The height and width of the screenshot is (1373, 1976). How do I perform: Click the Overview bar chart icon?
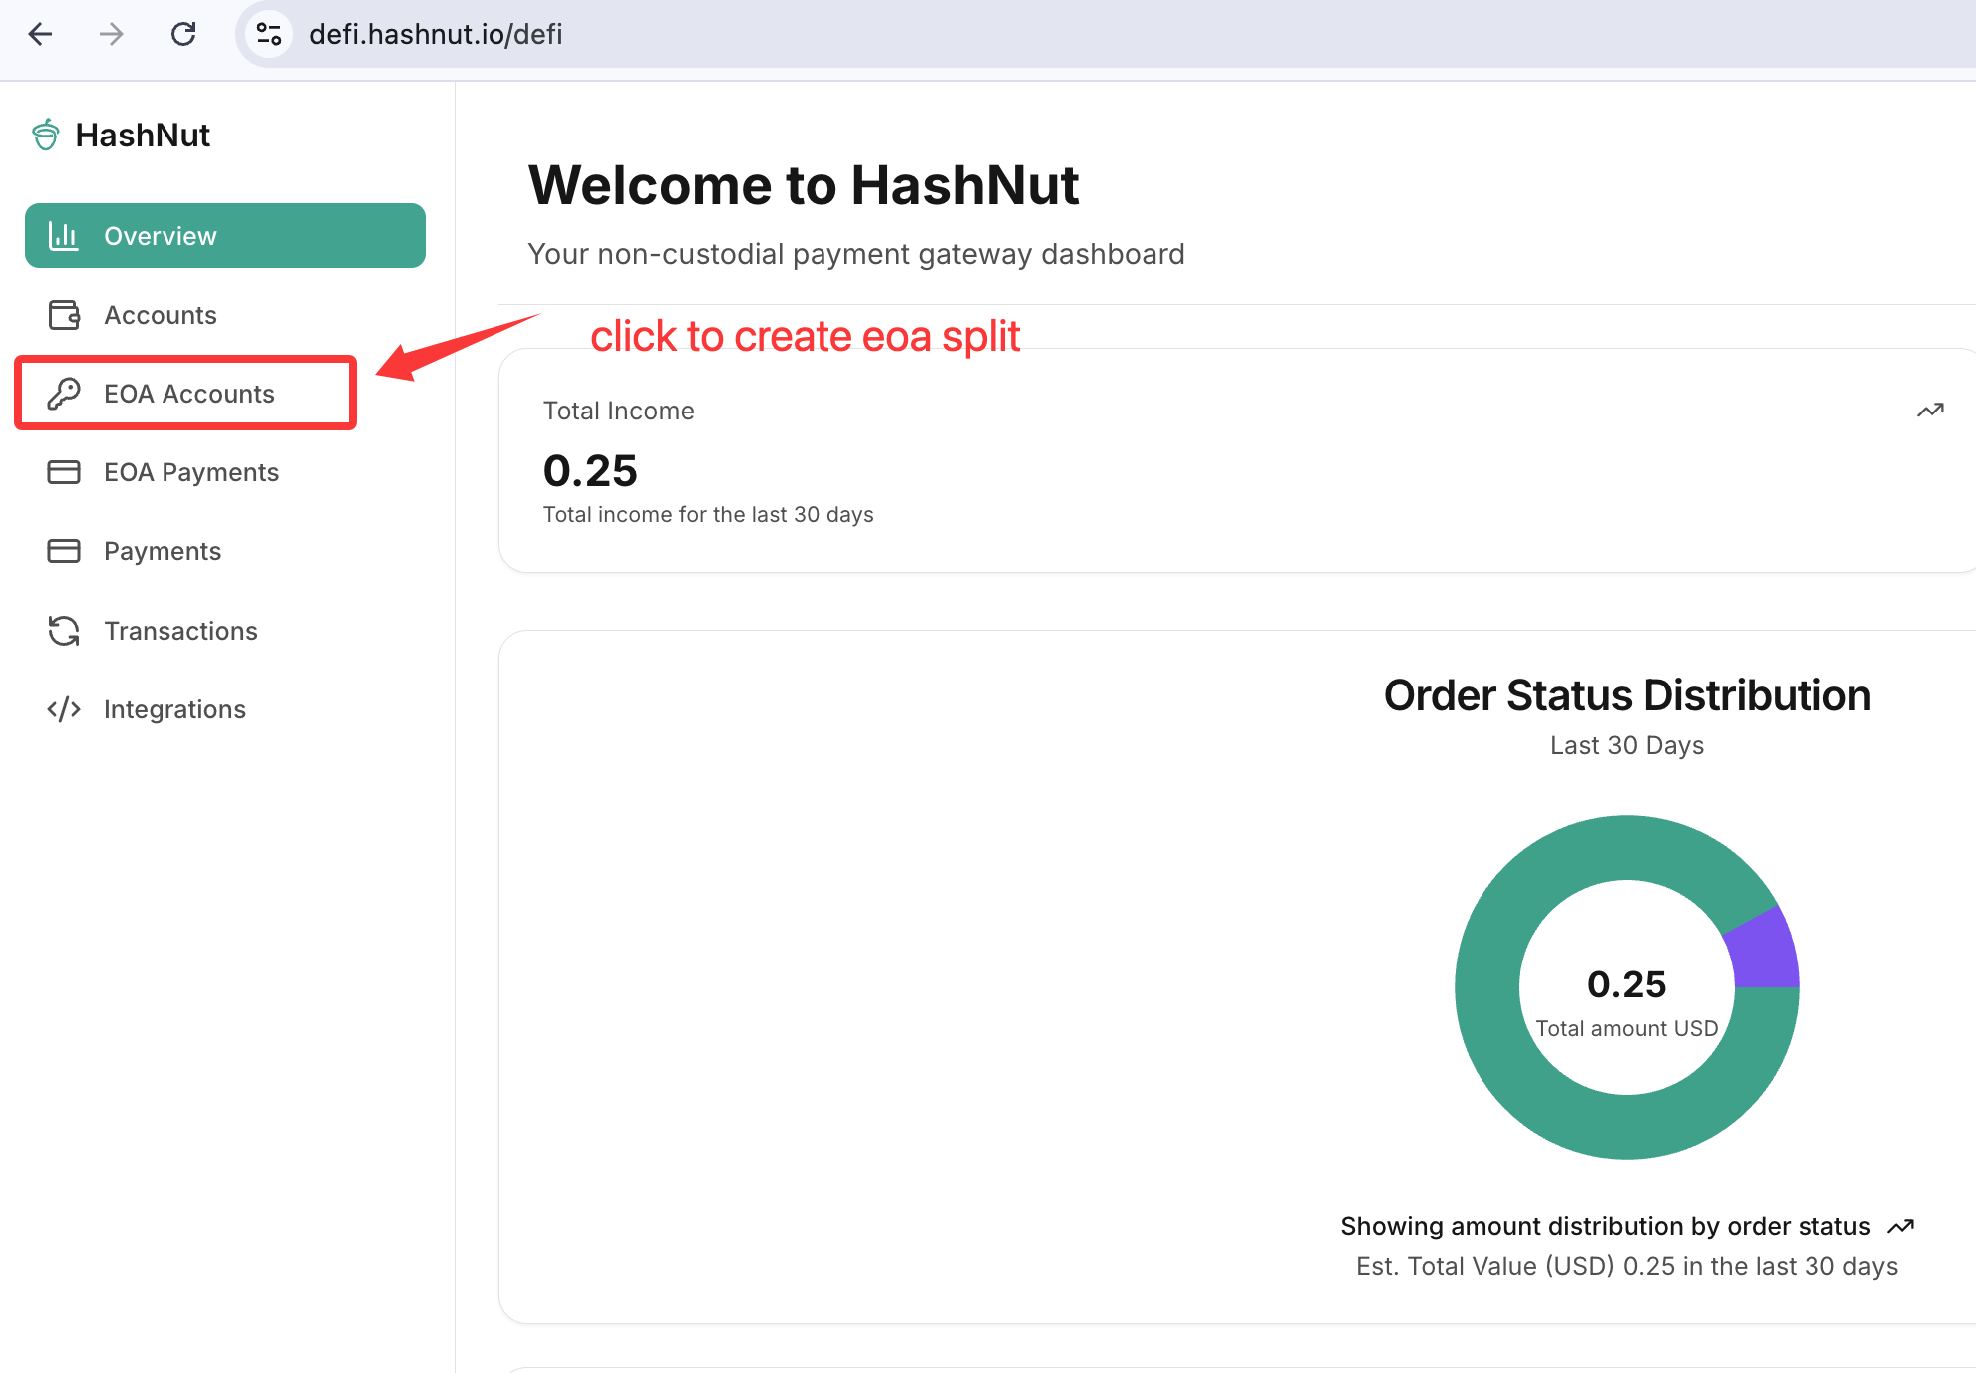[64, 236]
